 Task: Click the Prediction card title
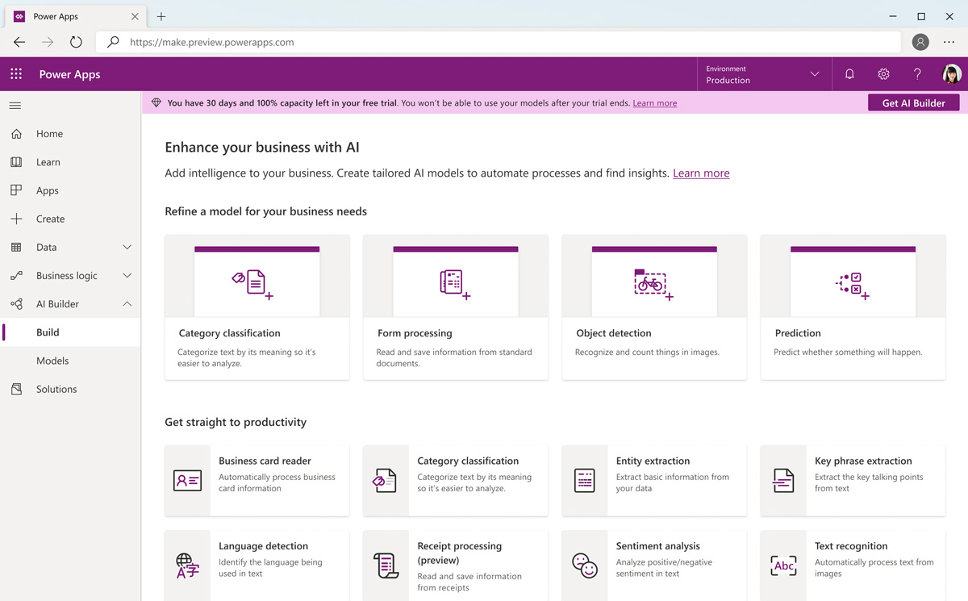[x=797, y=332]
